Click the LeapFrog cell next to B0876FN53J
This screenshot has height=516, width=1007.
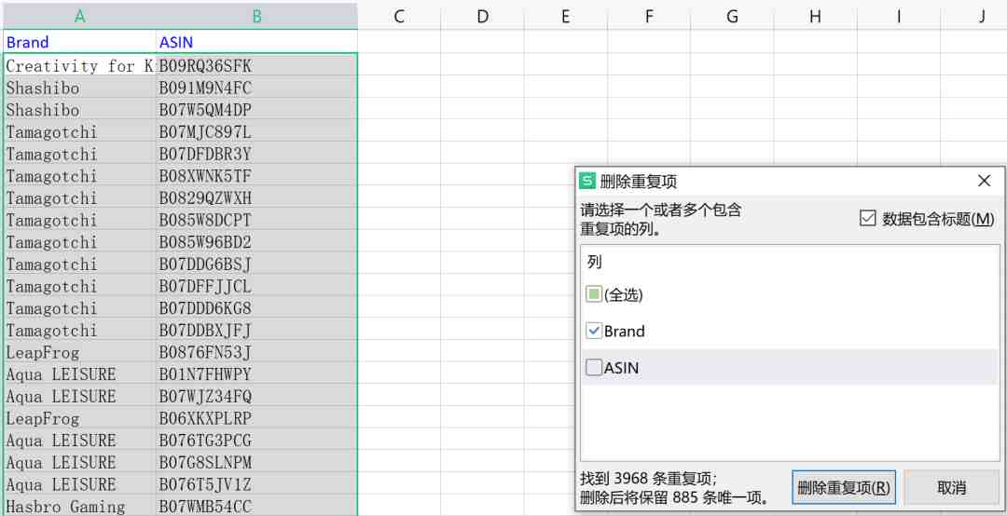(x=79, y=352)
